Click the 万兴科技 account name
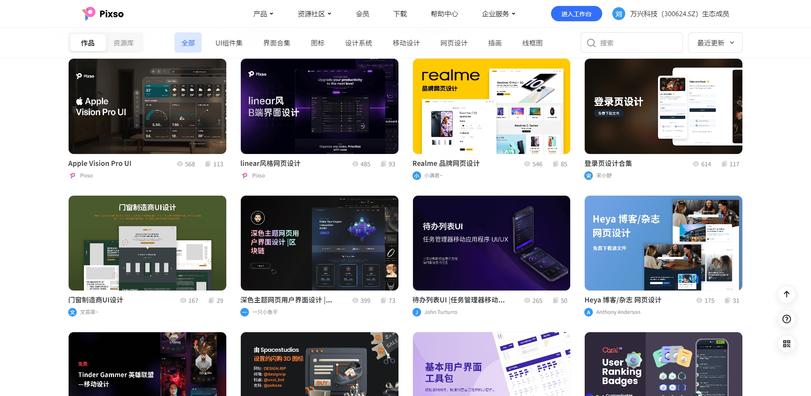811x396 pixels. pyautogui.click(x=679, y=14)
